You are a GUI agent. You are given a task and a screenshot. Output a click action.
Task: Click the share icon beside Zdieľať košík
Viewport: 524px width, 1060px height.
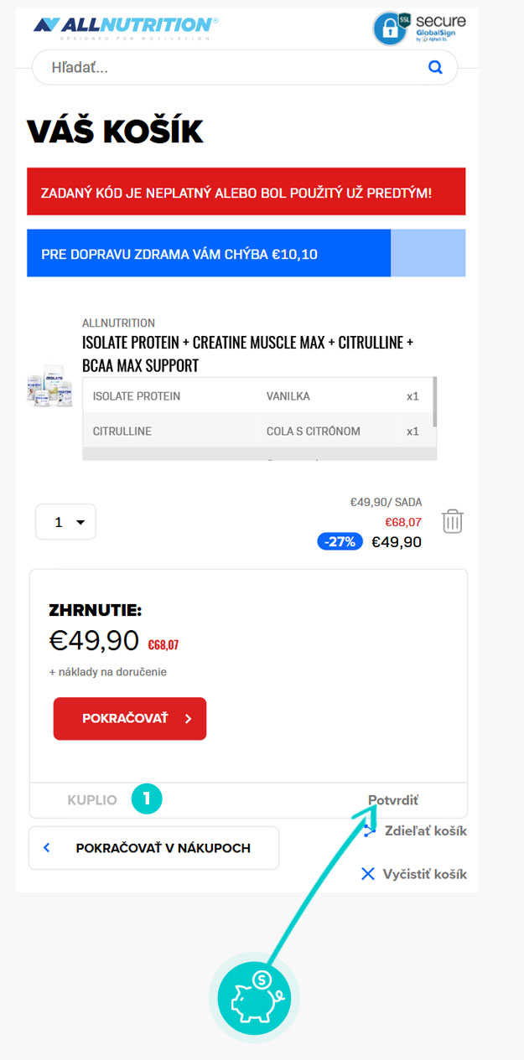369,831
